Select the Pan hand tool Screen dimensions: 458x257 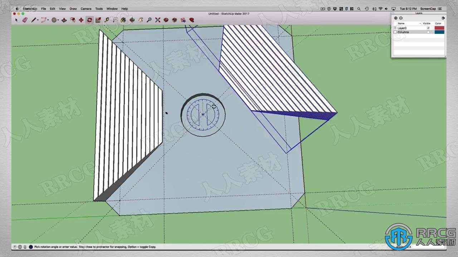140,20
